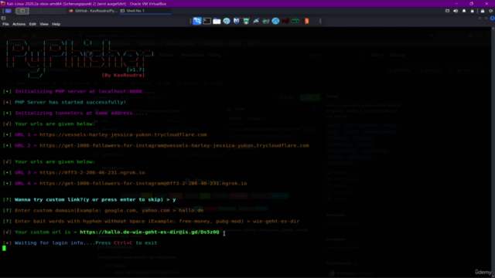Open the File menu
The width and height of the screenshot is (495, 278).
[5, 24]
